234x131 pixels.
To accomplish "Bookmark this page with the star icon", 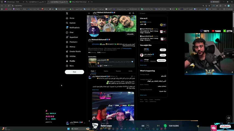I will 209,6.
